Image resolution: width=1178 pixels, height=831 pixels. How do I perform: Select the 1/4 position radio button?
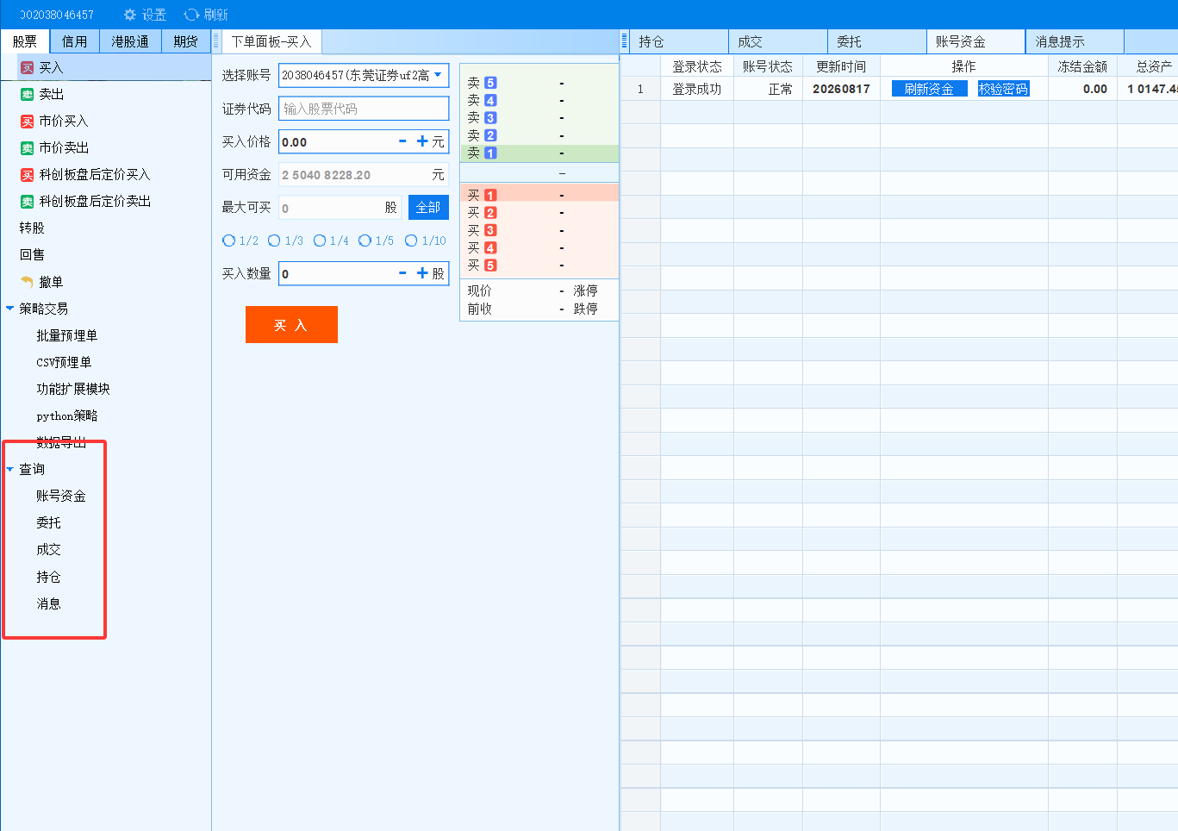(x=320, y=241)
